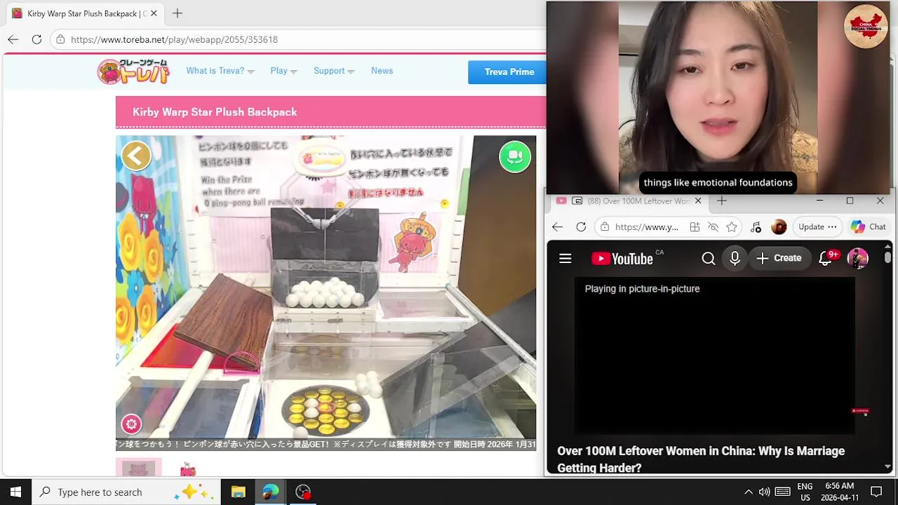Image resolution: width=898 pixels, height=505 pixels.
Task: Refresh the Toreba page
Action: pyautogui.click(x=36, y=39)
